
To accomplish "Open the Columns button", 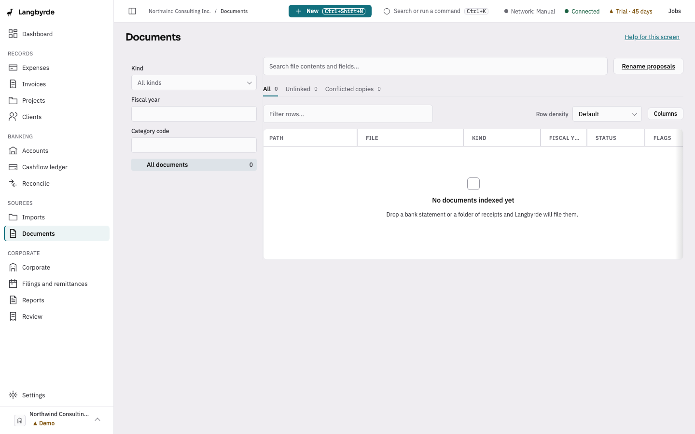I will 665,114.
